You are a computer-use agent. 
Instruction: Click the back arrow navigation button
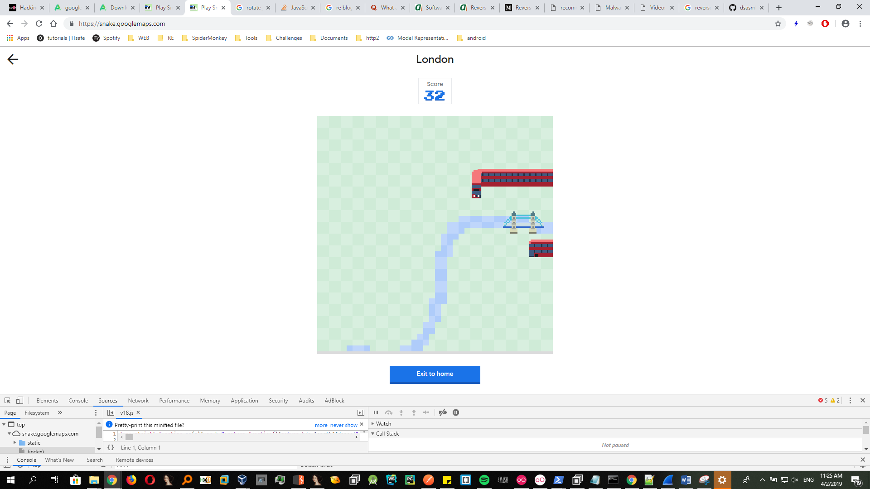13,58
